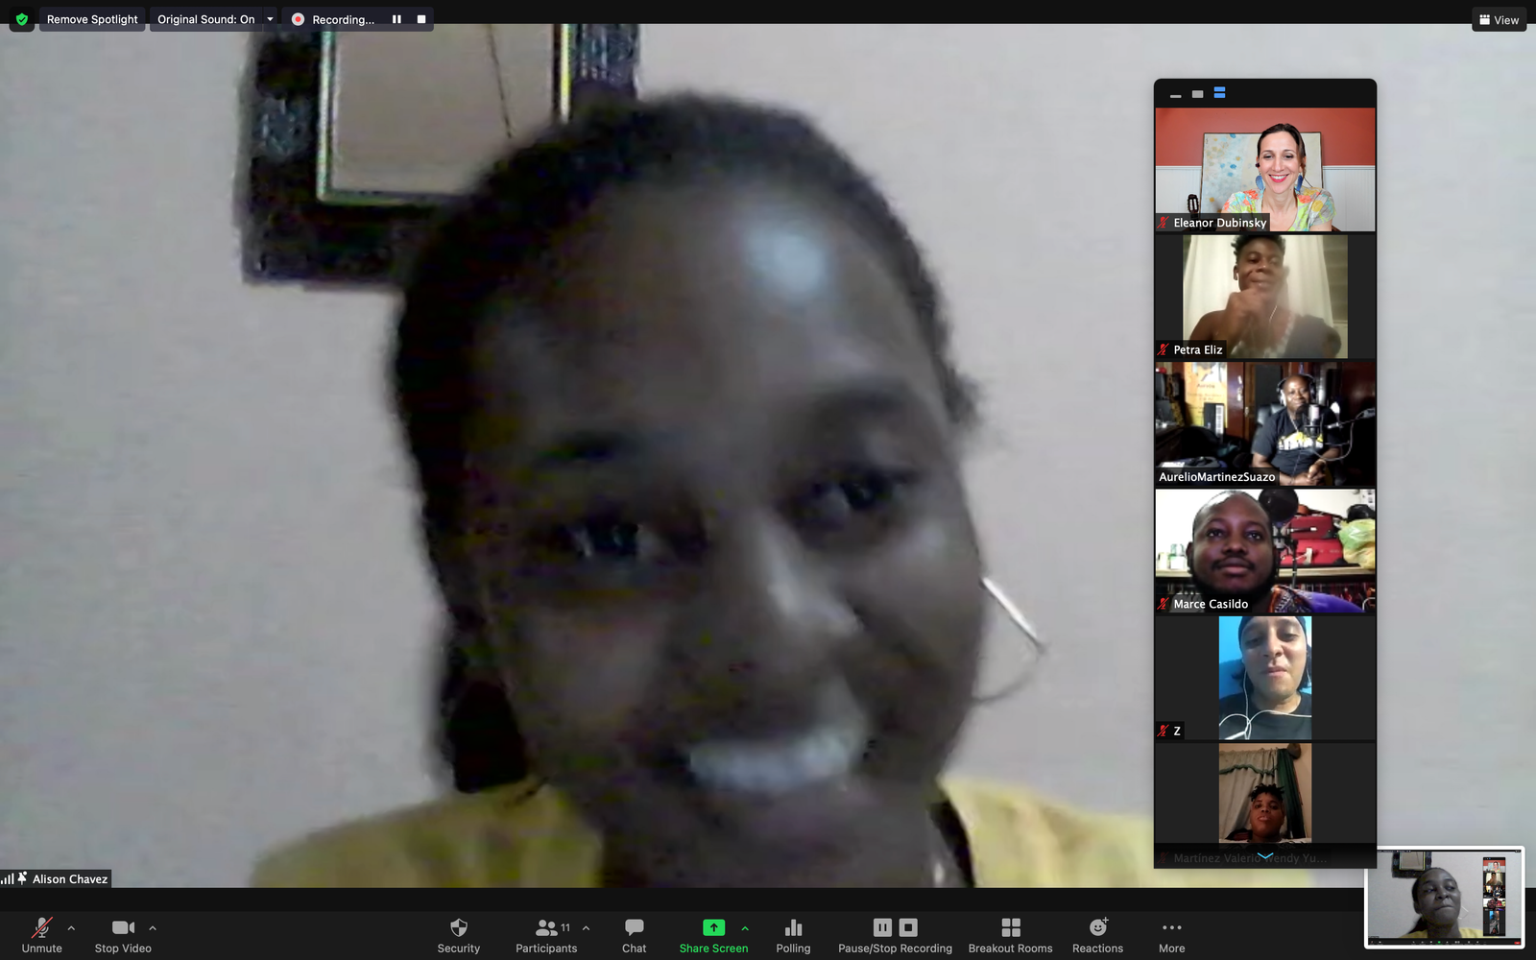Open Breakout Rooms

[1010, 935]
